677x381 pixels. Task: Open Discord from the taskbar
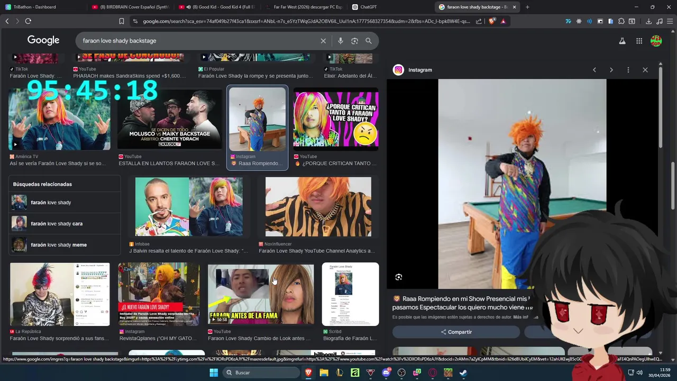(386, 373)
